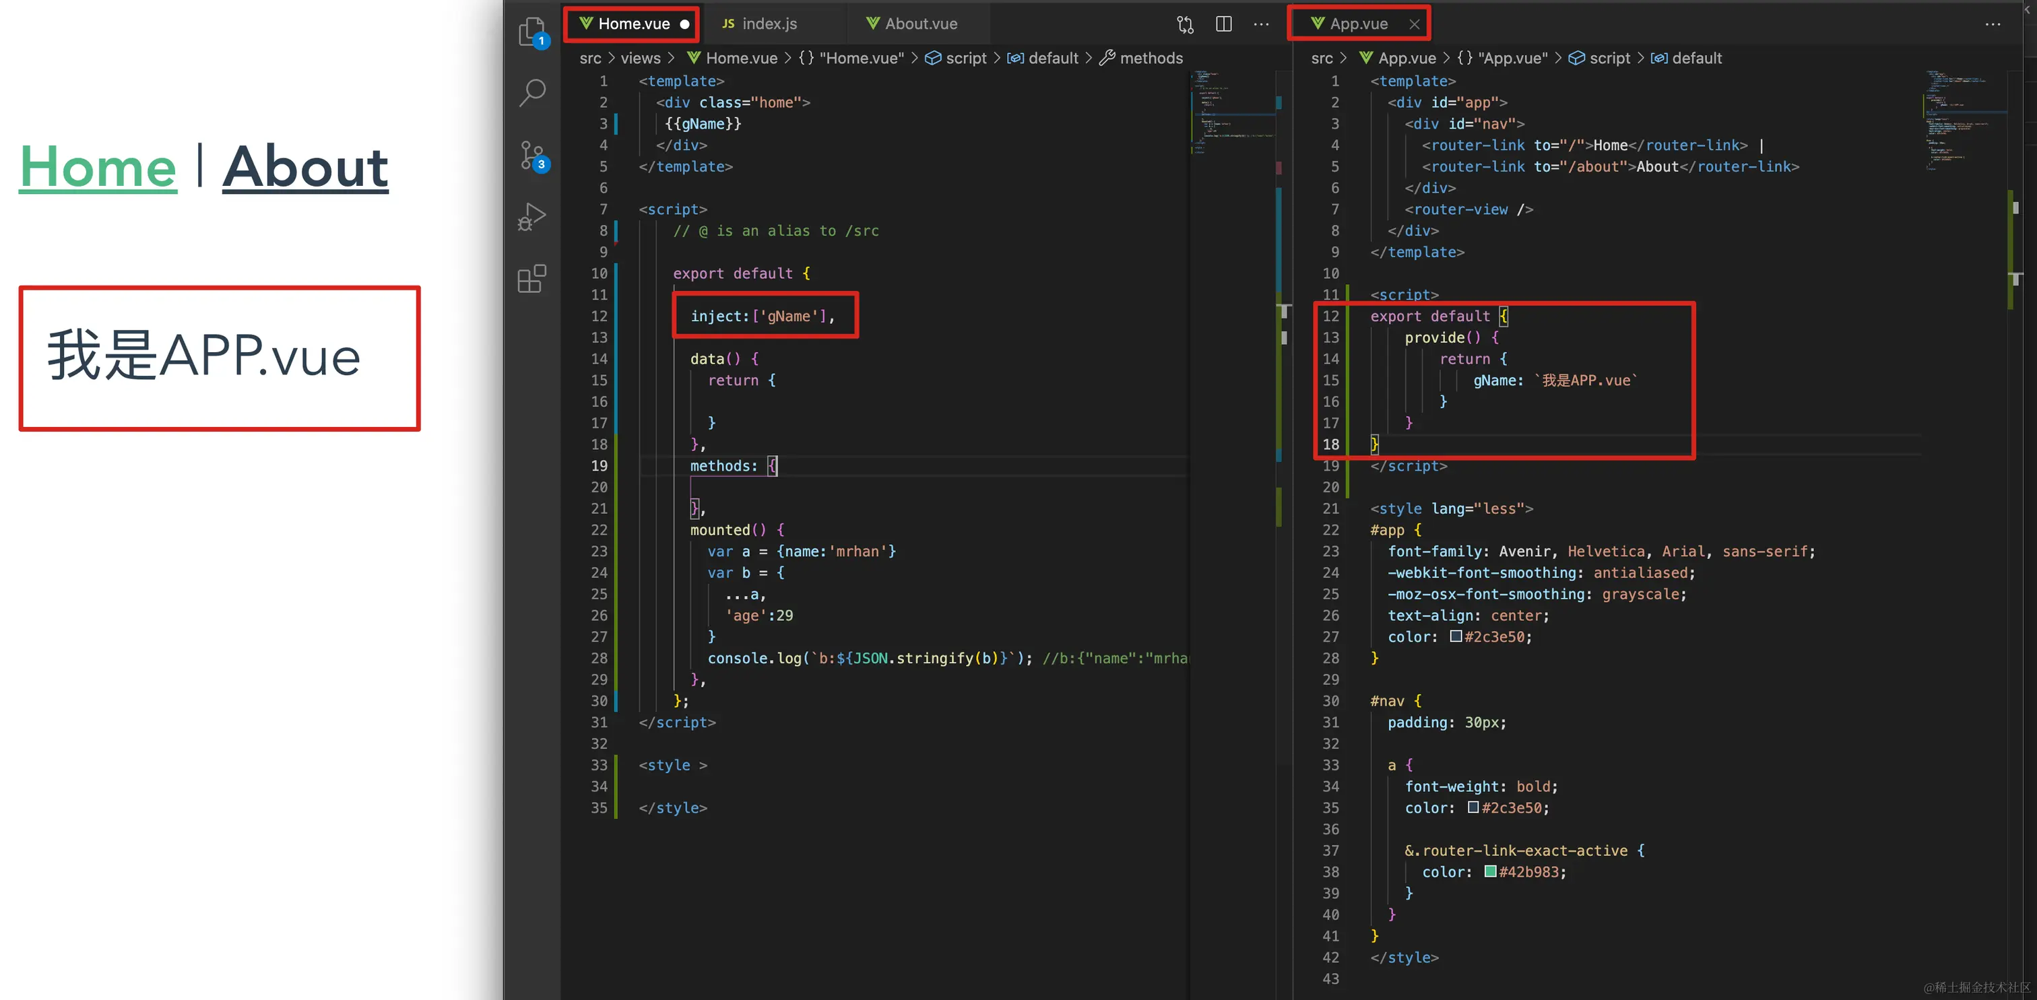Expand the views breadcrumb folder
Image resolution: width=2037 pixels, height=1000 pixels.
640,59
